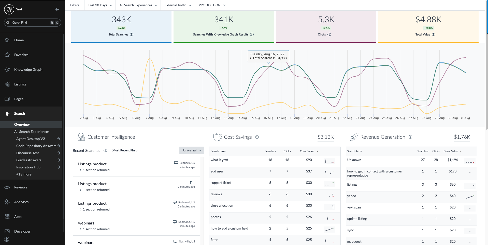
Task: Open the Developer sidebar icon
Action: point(7,231)
